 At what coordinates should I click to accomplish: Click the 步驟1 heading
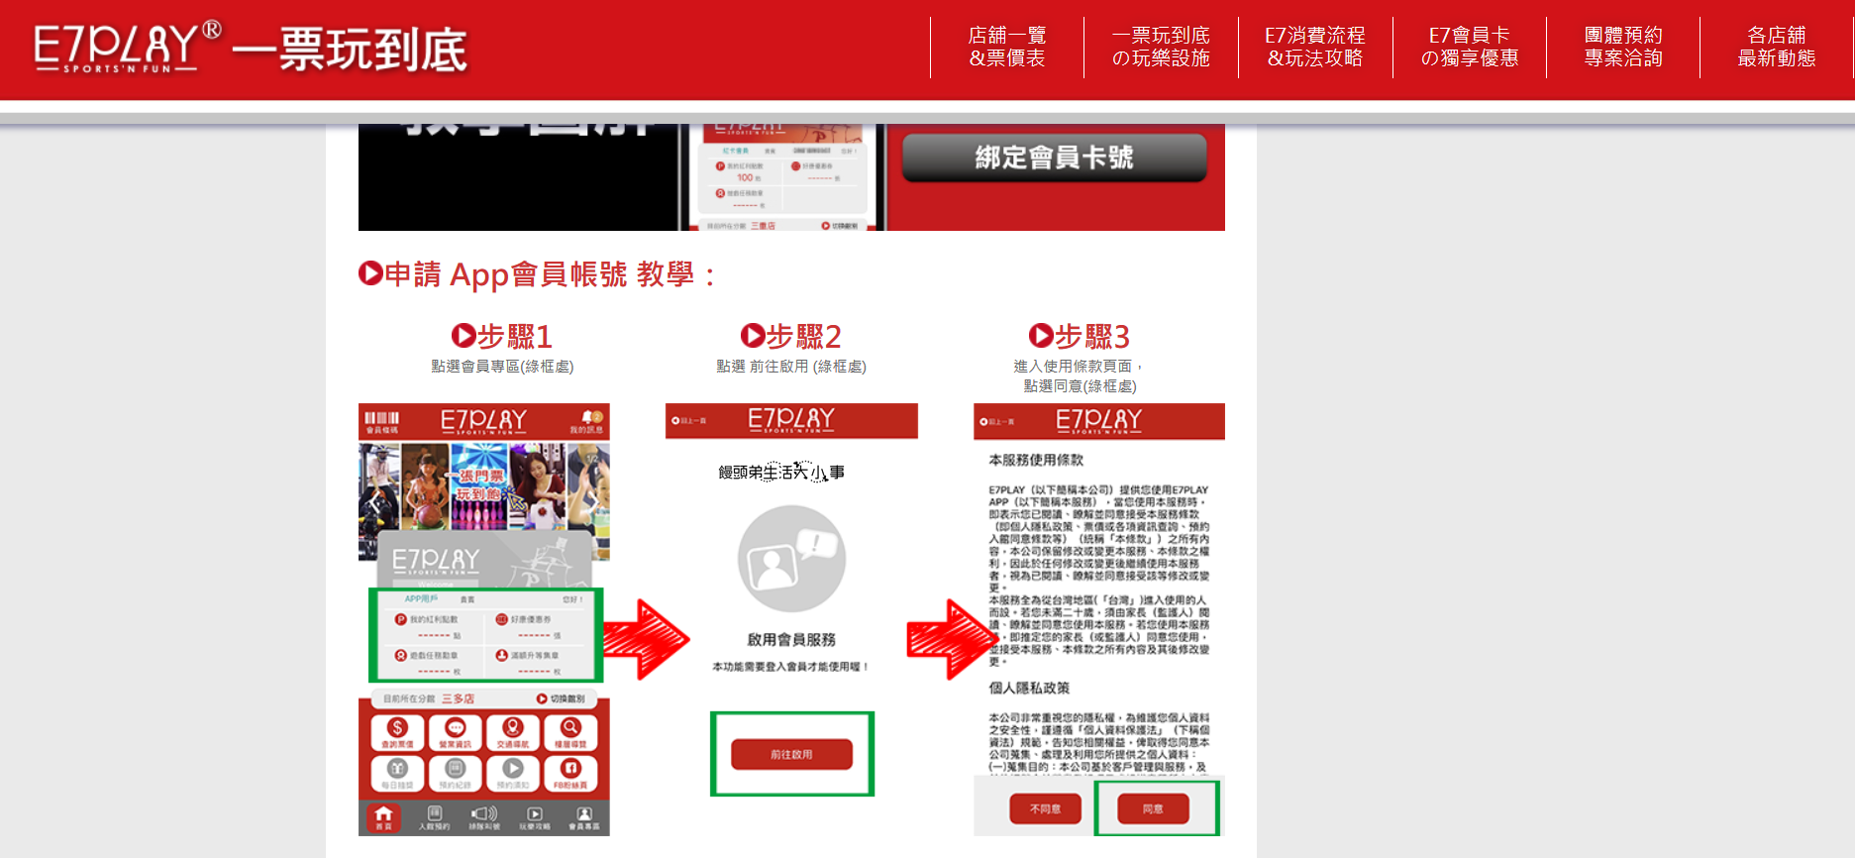tap(502, 336)
